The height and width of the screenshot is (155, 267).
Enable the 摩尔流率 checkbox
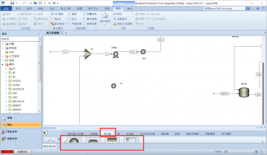pyautogui.click(x=84, y=19)
